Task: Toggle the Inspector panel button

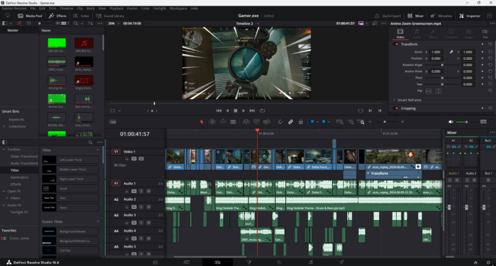Action: point(470,16)
